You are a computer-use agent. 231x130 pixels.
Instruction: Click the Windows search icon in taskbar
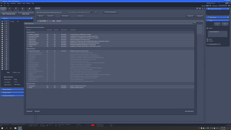pyautogui.click(x=7, y=127)
